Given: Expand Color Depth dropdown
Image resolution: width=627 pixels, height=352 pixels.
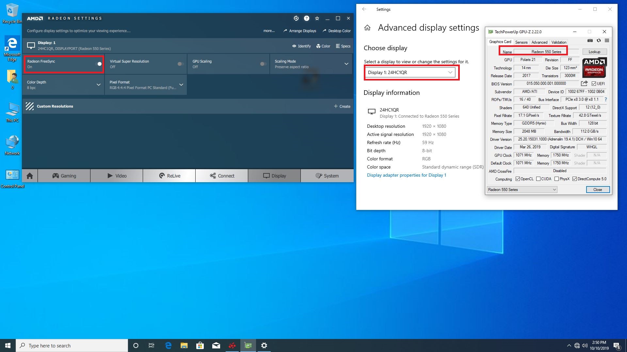Looking at the screenshot, I should coord(98,85).
